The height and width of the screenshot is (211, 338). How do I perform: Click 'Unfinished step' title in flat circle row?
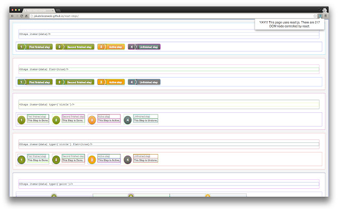point(142,156)
